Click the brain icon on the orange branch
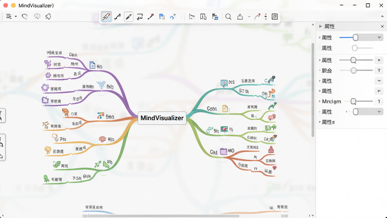The height and width of the screenshot is (218, 387). click(x=102, y=139)
